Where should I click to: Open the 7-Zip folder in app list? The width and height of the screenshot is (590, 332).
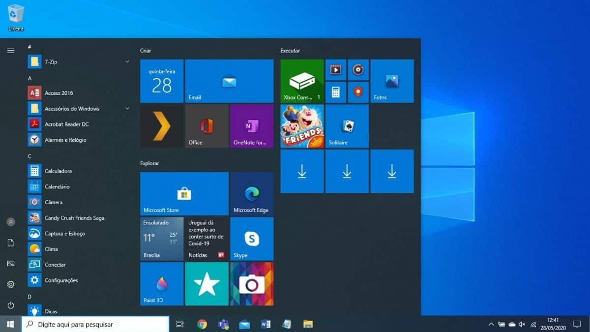79,61
